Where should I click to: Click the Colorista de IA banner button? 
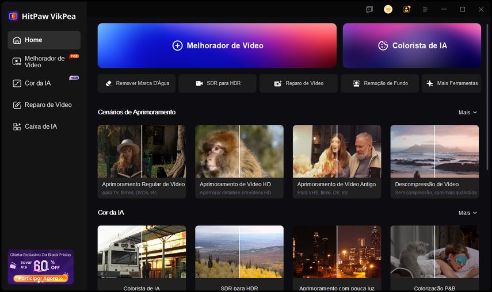pos(412,45)
